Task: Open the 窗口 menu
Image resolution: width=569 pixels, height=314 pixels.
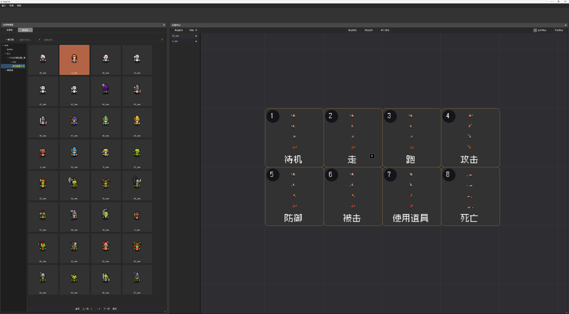Action: coord(4,6)
